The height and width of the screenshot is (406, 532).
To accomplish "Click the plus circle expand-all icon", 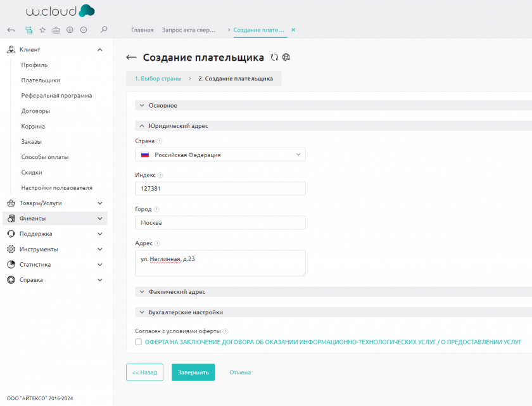I will 70,30.
